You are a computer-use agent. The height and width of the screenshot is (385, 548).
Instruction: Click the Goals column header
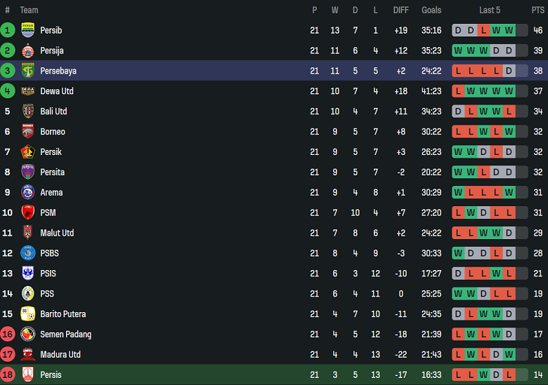pyautogui.click(x=431, y=10)
